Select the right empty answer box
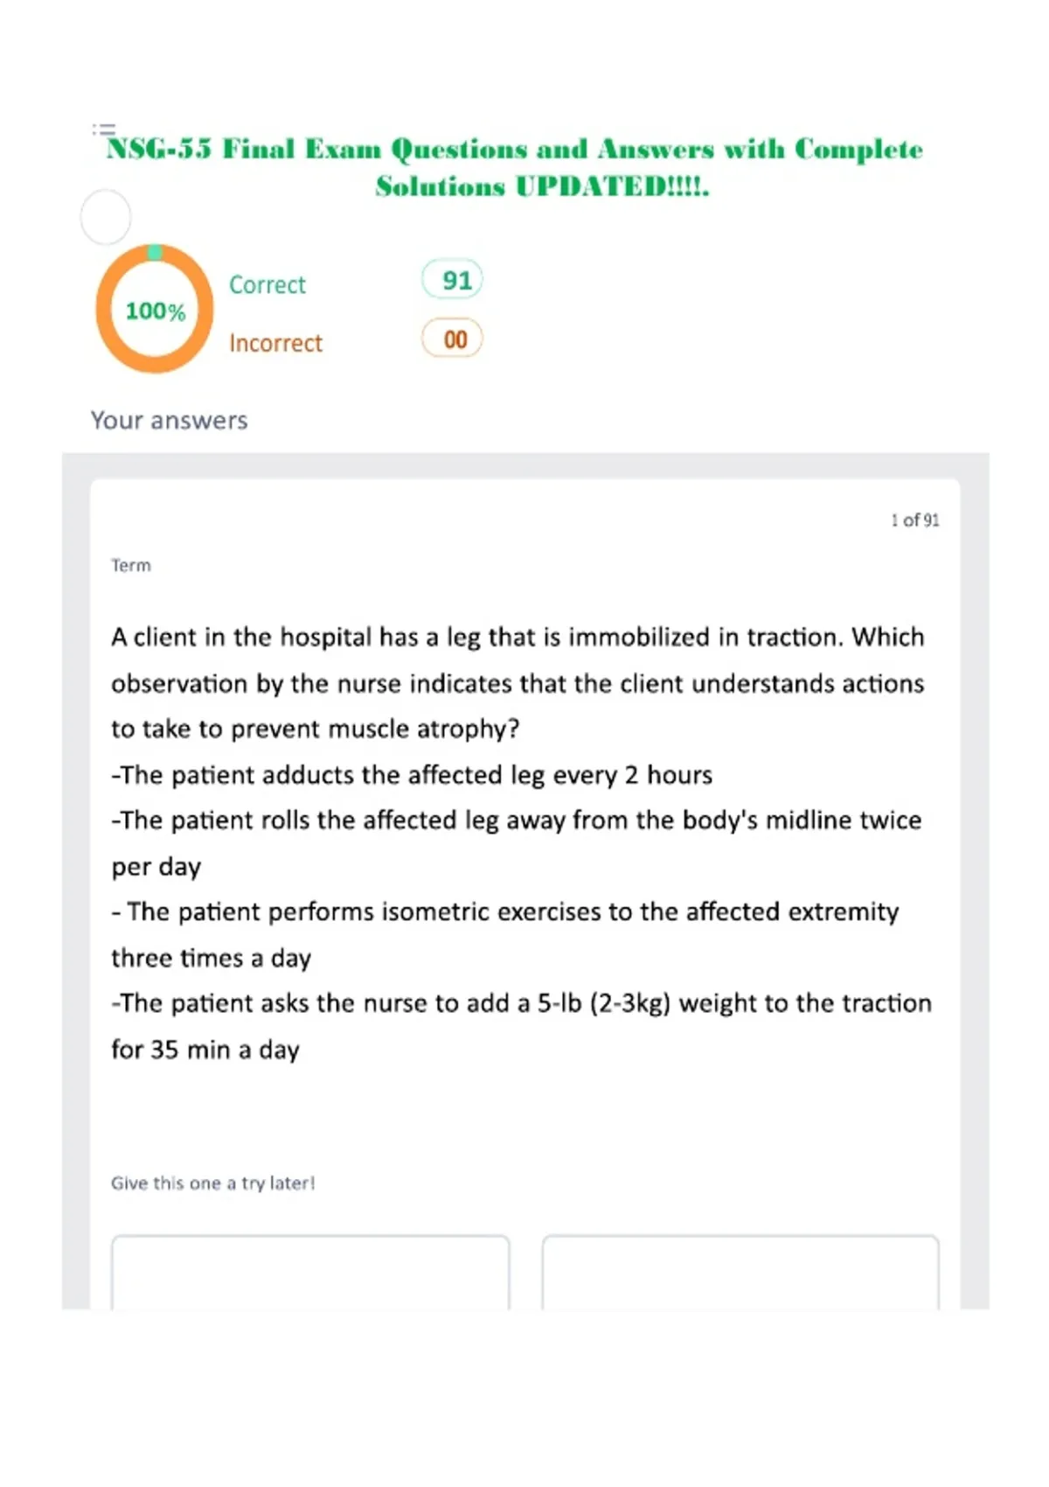The height and width of the screenshot is (1487, 1049). click(740, 1273)
